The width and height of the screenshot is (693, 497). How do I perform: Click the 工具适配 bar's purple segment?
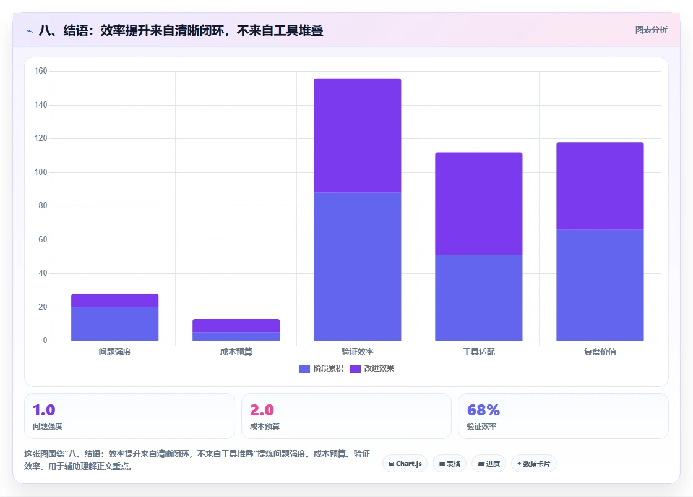point(479,203)
